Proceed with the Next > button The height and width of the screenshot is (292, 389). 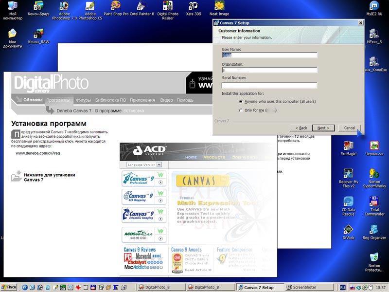pos(323,128)
